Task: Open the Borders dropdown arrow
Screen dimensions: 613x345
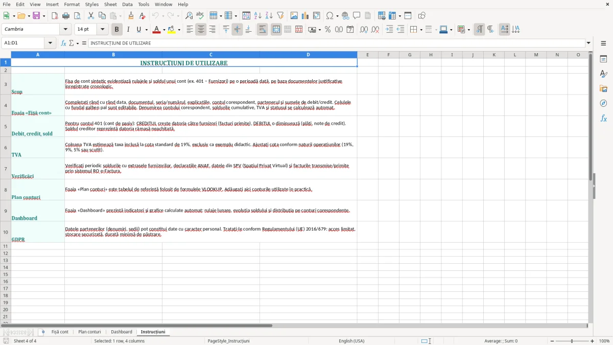Action: tap(421, 30)
